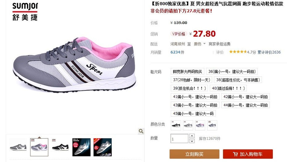Click the quantity input field

coord(179,139)
